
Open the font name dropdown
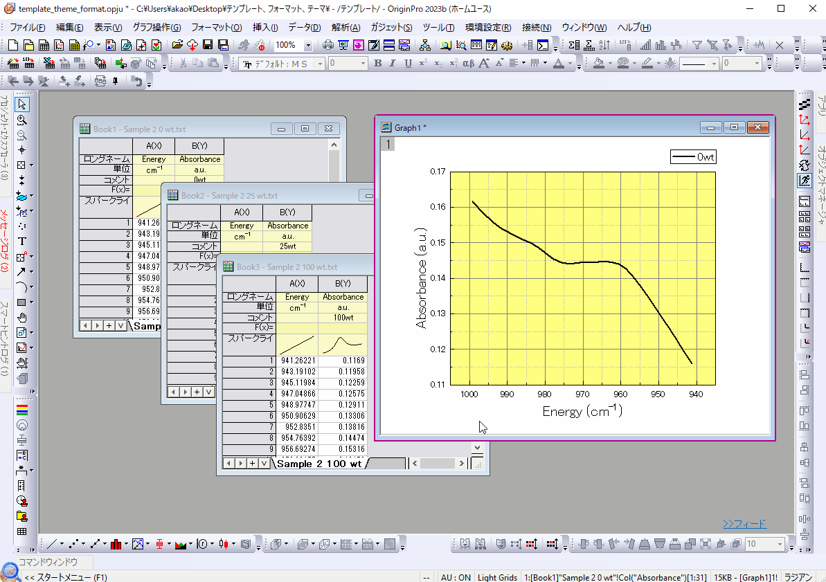(320, 64)
